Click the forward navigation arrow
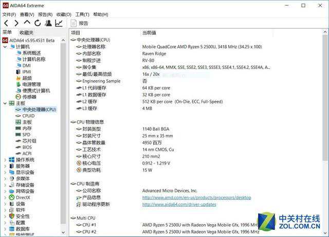The height and width of the screenshot is (237, 329). pyautogui.click(x=16, y=23)
